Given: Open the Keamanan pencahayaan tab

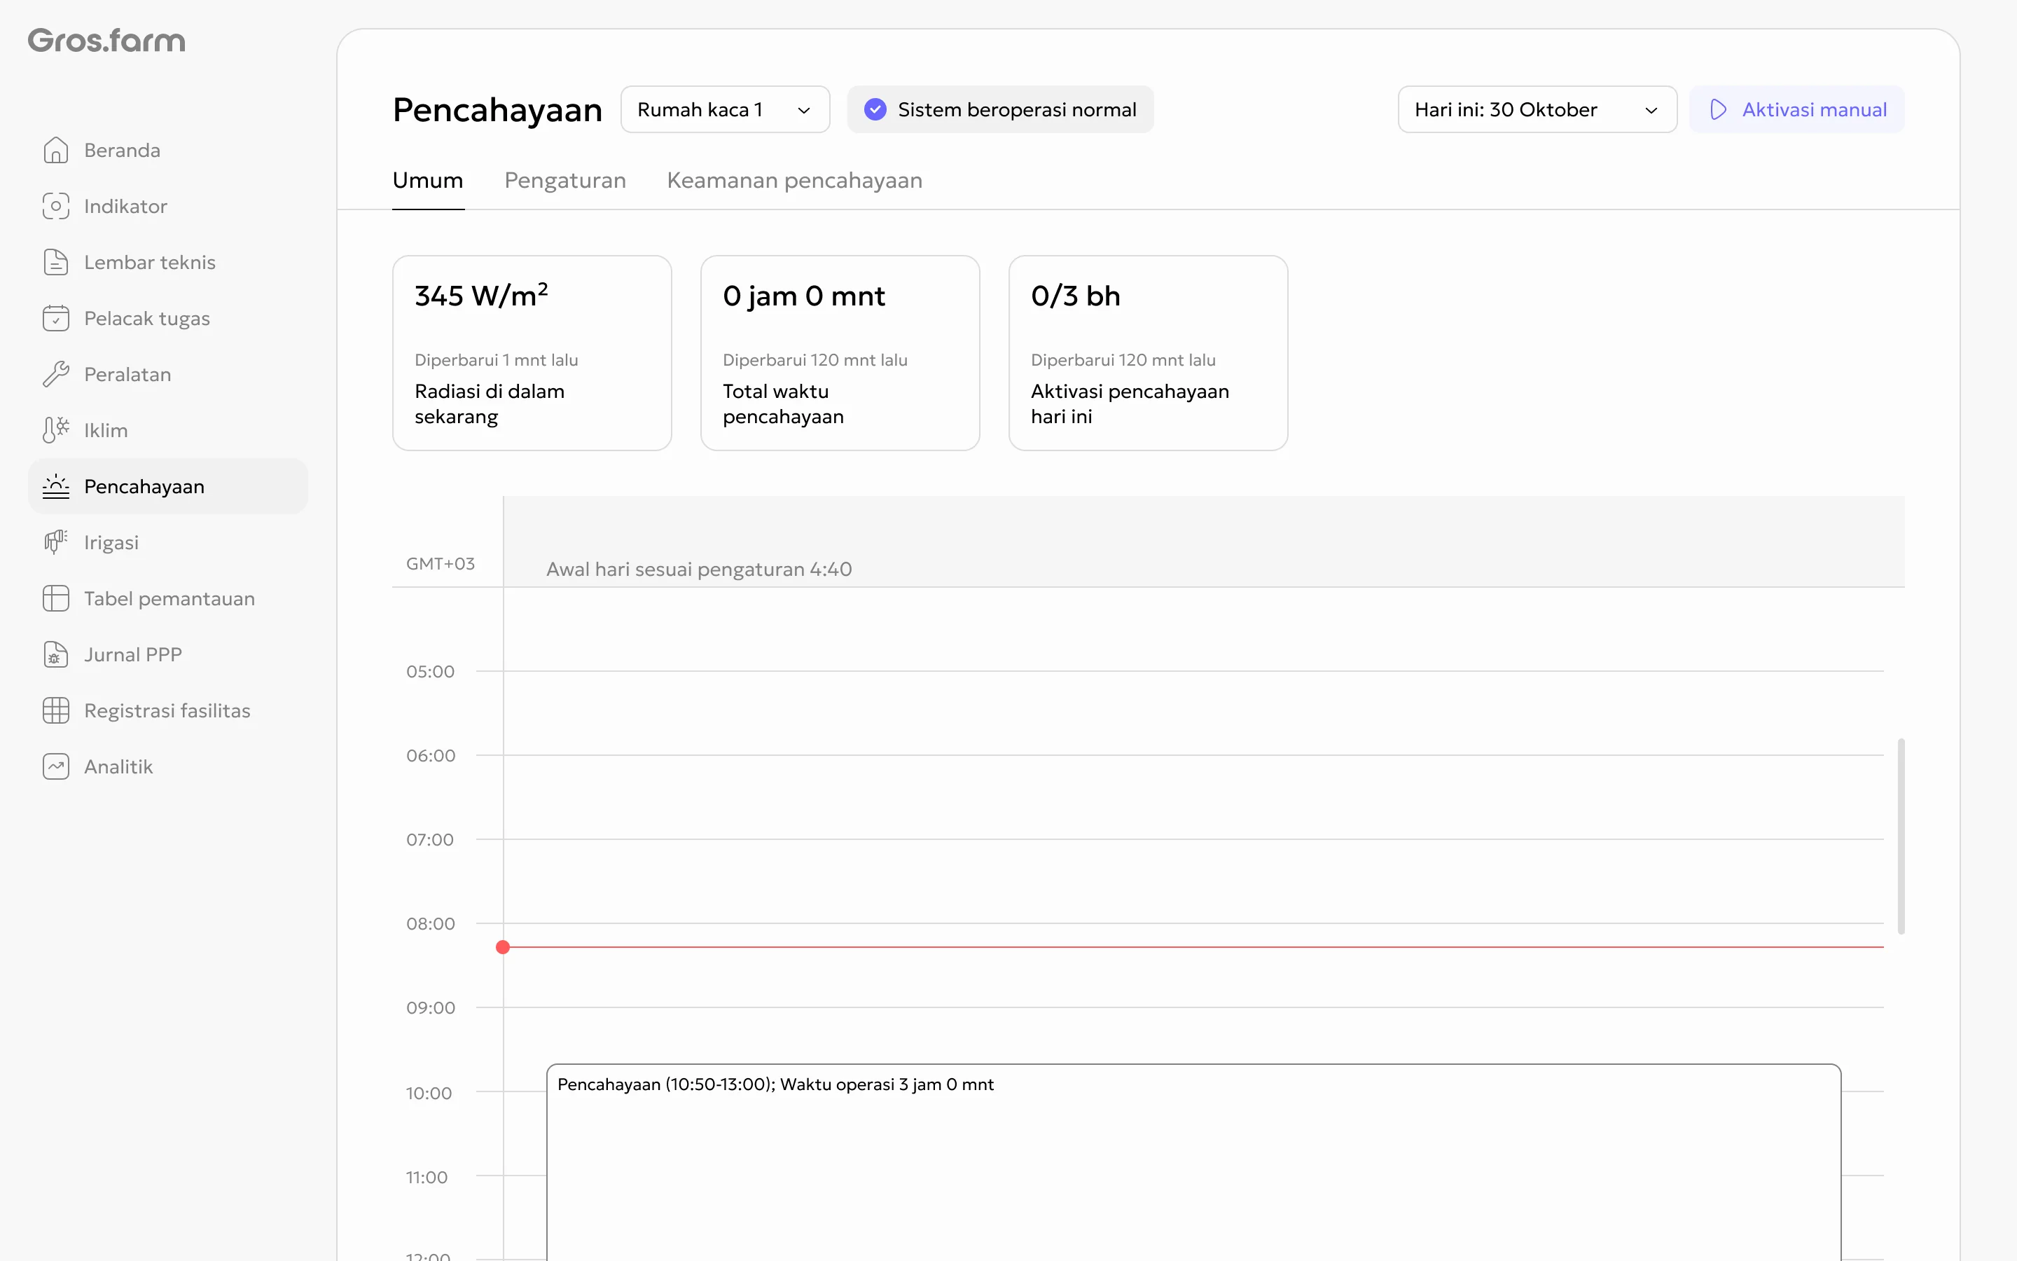Looking at the screenshot, I should (794, 180).
